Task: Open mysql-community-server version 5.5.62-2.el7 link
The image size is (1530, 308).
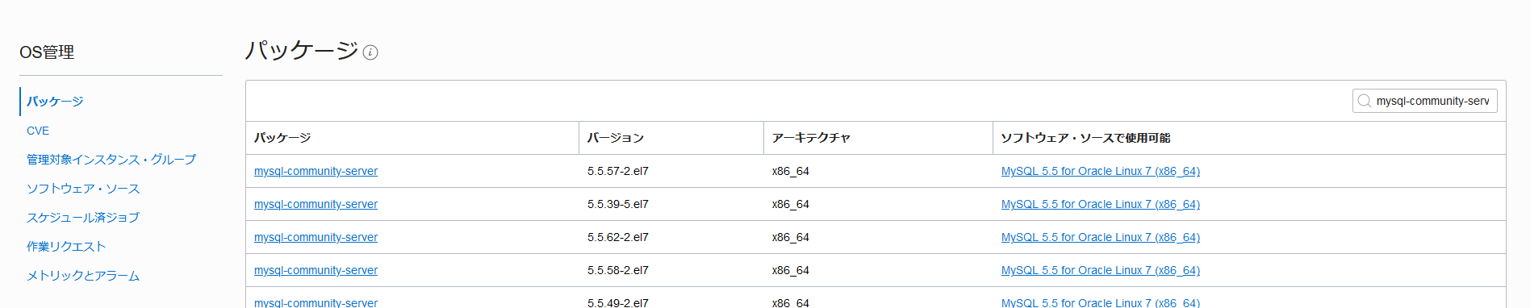Action: pyautogui.click(x=316, y=237)
